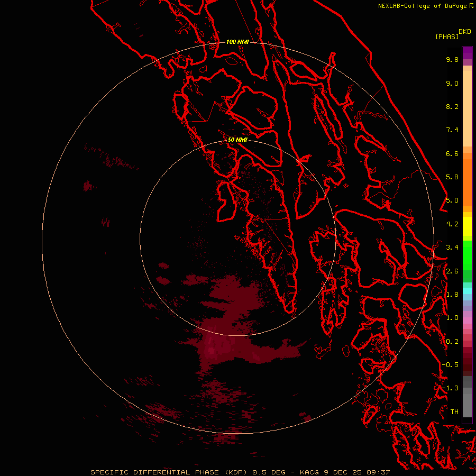Click the purple segment atop the color bar
The image size is (476, 476).
pyautogui.click(x=467, y=53)
